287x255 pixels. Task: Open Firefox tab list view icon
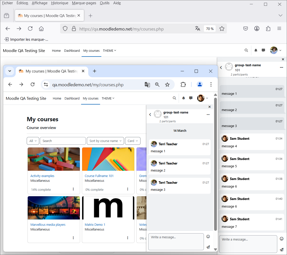click(x=6, y=15)
